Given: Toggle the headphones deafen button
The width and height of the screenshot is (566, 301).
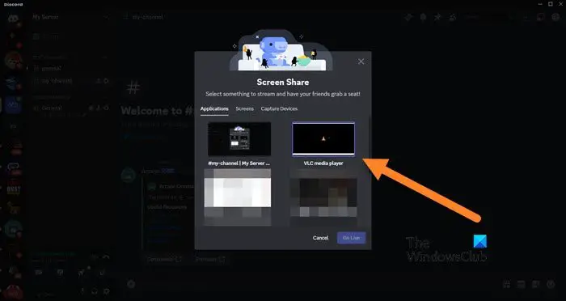Looking at the screenshot, I should pos(95,291).
